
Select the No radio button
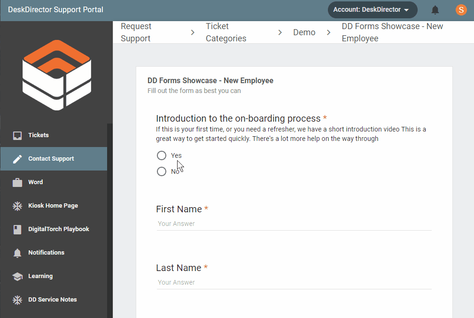click(162, 172)
